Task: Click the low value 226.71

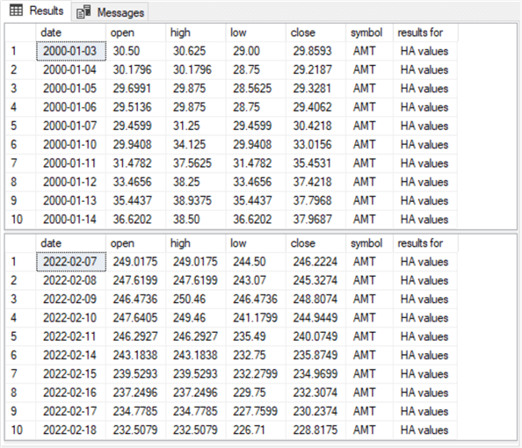Action: [256, 430]
